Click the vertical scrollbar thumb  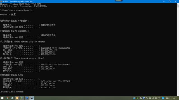pyautogui.click(x=178, y=6)
